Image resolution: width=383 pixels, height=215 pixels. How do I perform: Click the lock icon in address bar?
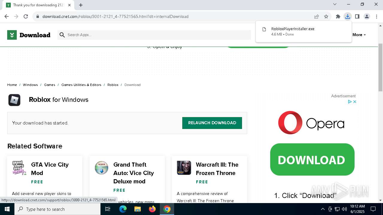point(38,16)
